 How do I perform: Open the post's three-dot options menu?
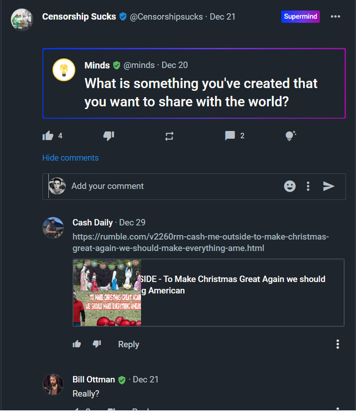click(x=335, y=17)
